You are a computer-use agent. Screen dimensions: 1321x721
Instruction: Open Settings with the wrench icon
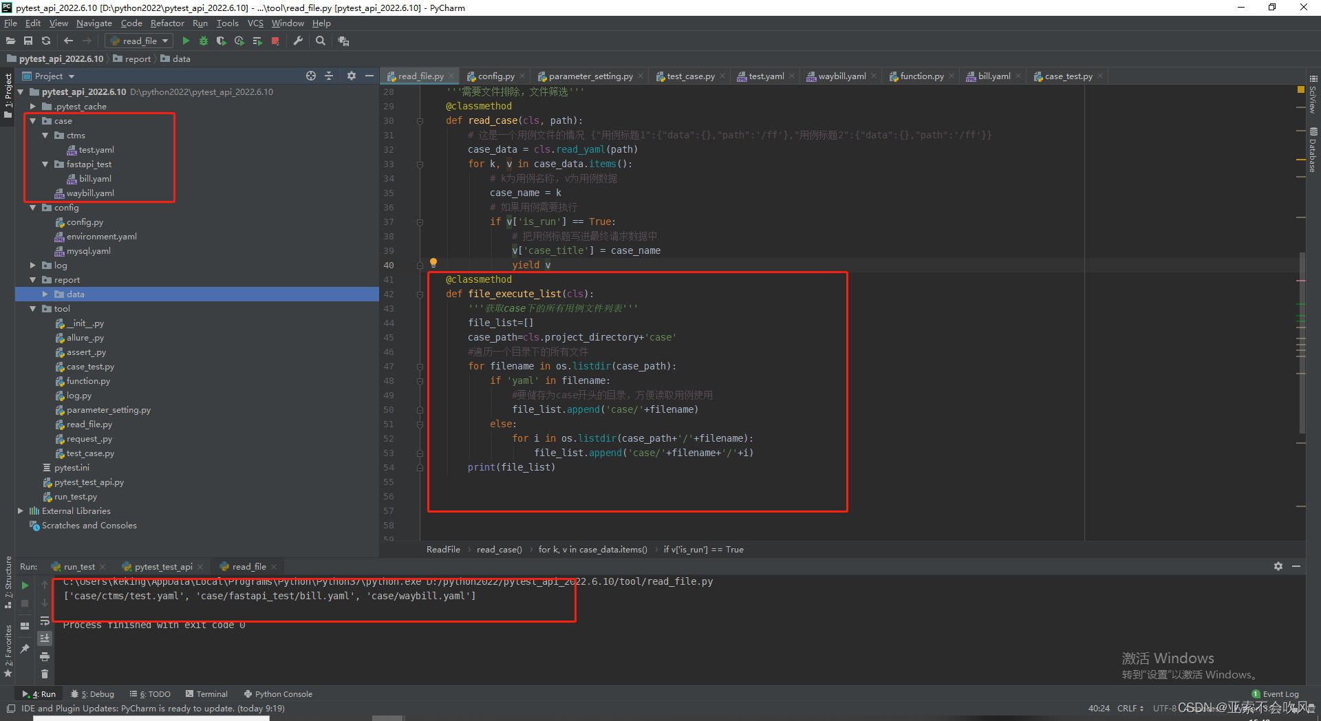(298, 41)
